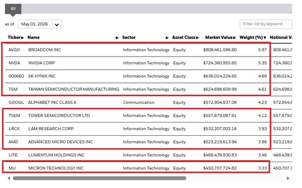Click NVIDIA CORP name
The image size is (302, 188).
point(42,63)
